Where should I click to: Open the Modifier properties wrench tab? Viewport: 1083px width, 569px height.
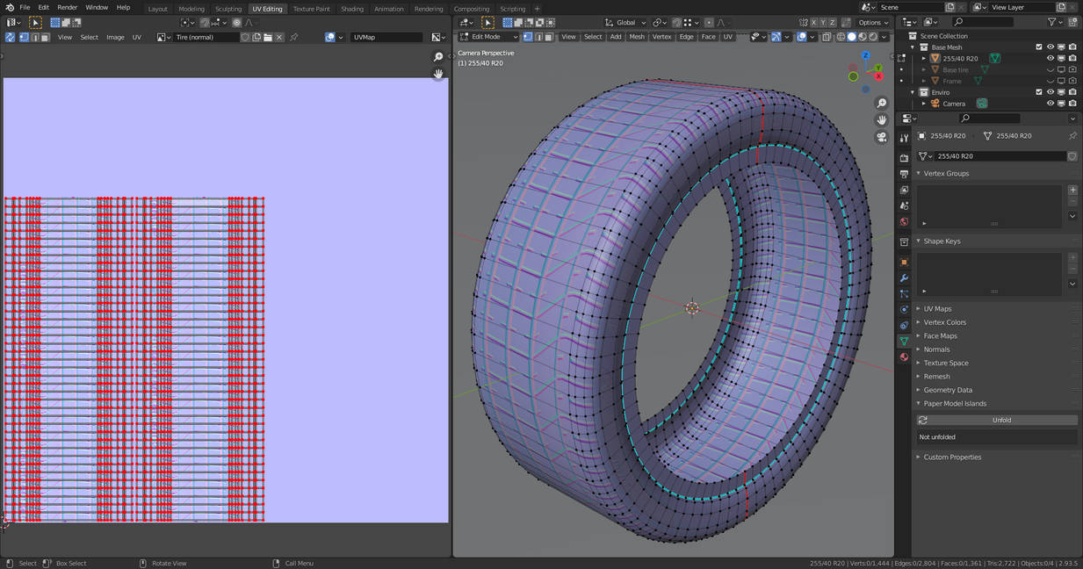click(x=904, y=278)
